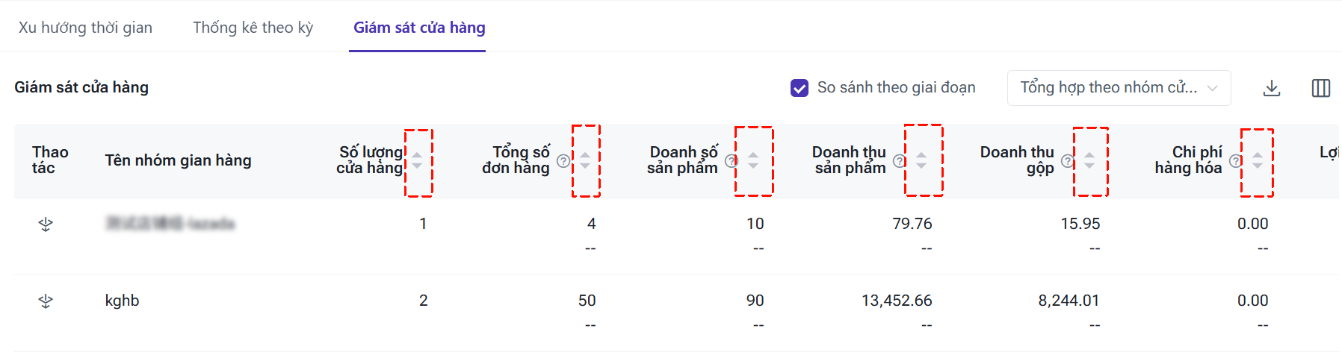Open the column settings icon
Image resolution: width=1342 pixels, height=355 pixels.
pyautogui.click(x=1320, y=88)
